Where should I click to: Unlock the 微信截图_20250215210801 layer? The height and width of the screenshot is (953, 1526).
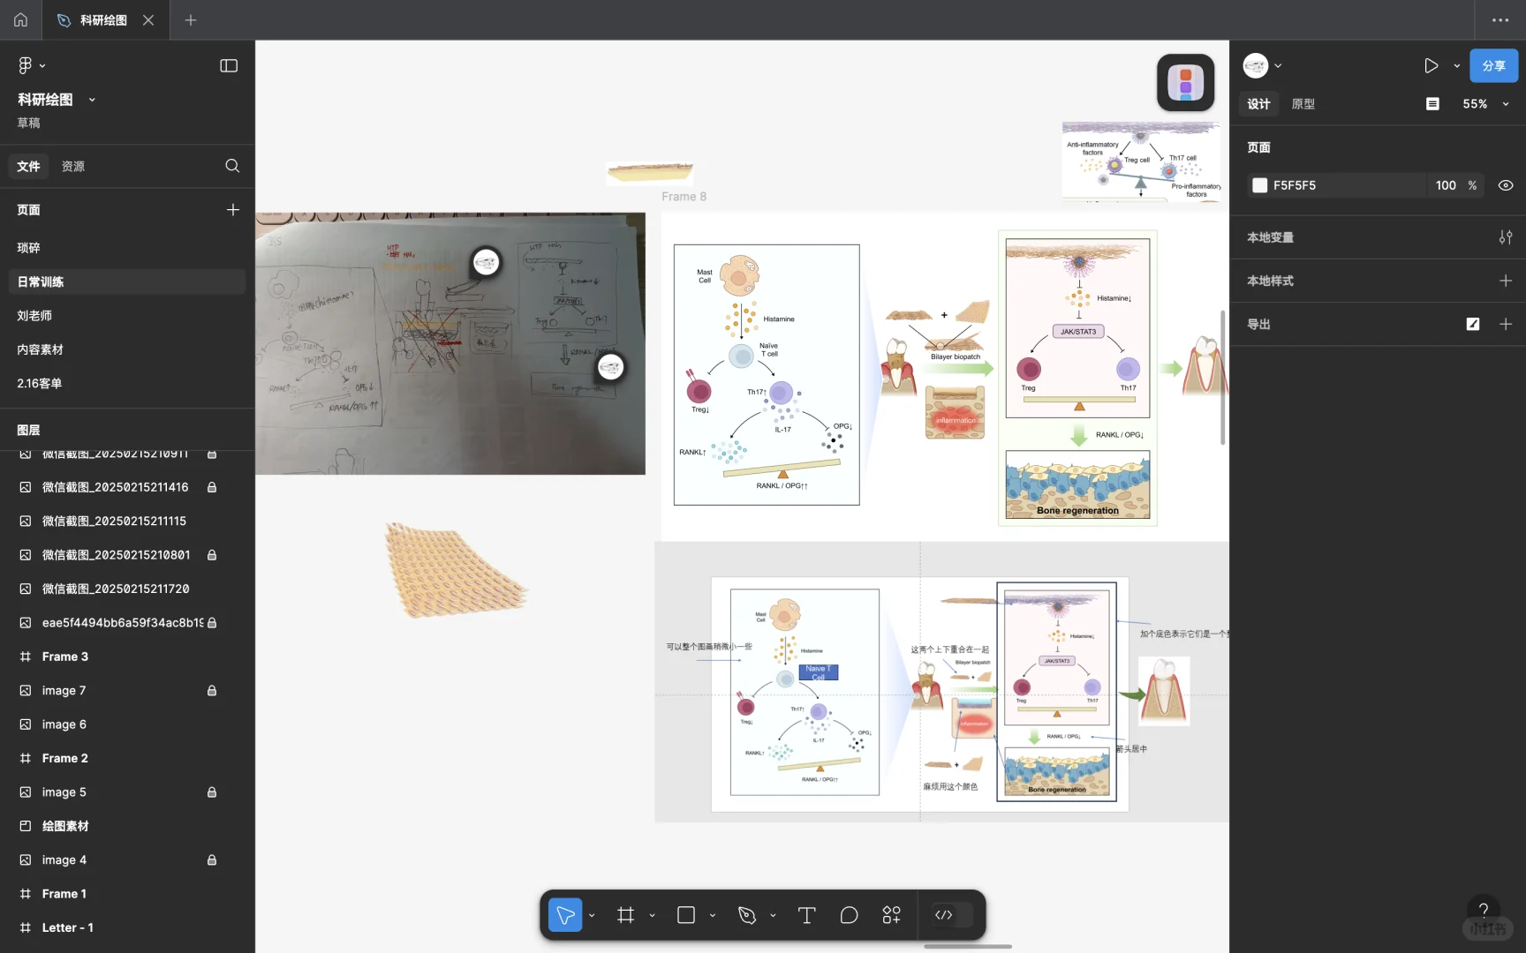coord(212,555)
